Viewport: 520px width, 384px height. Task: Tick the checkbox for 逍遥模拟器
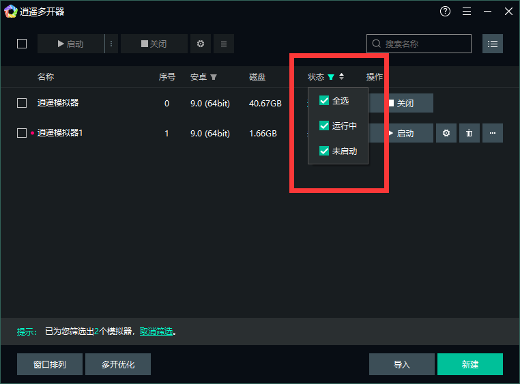point(22,103)
